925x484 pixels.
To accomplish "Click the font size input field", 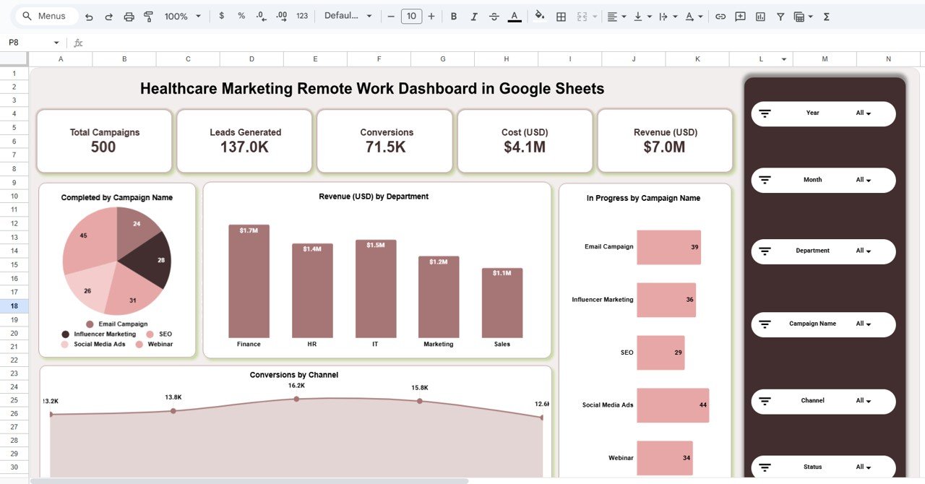I will point(411,15).
